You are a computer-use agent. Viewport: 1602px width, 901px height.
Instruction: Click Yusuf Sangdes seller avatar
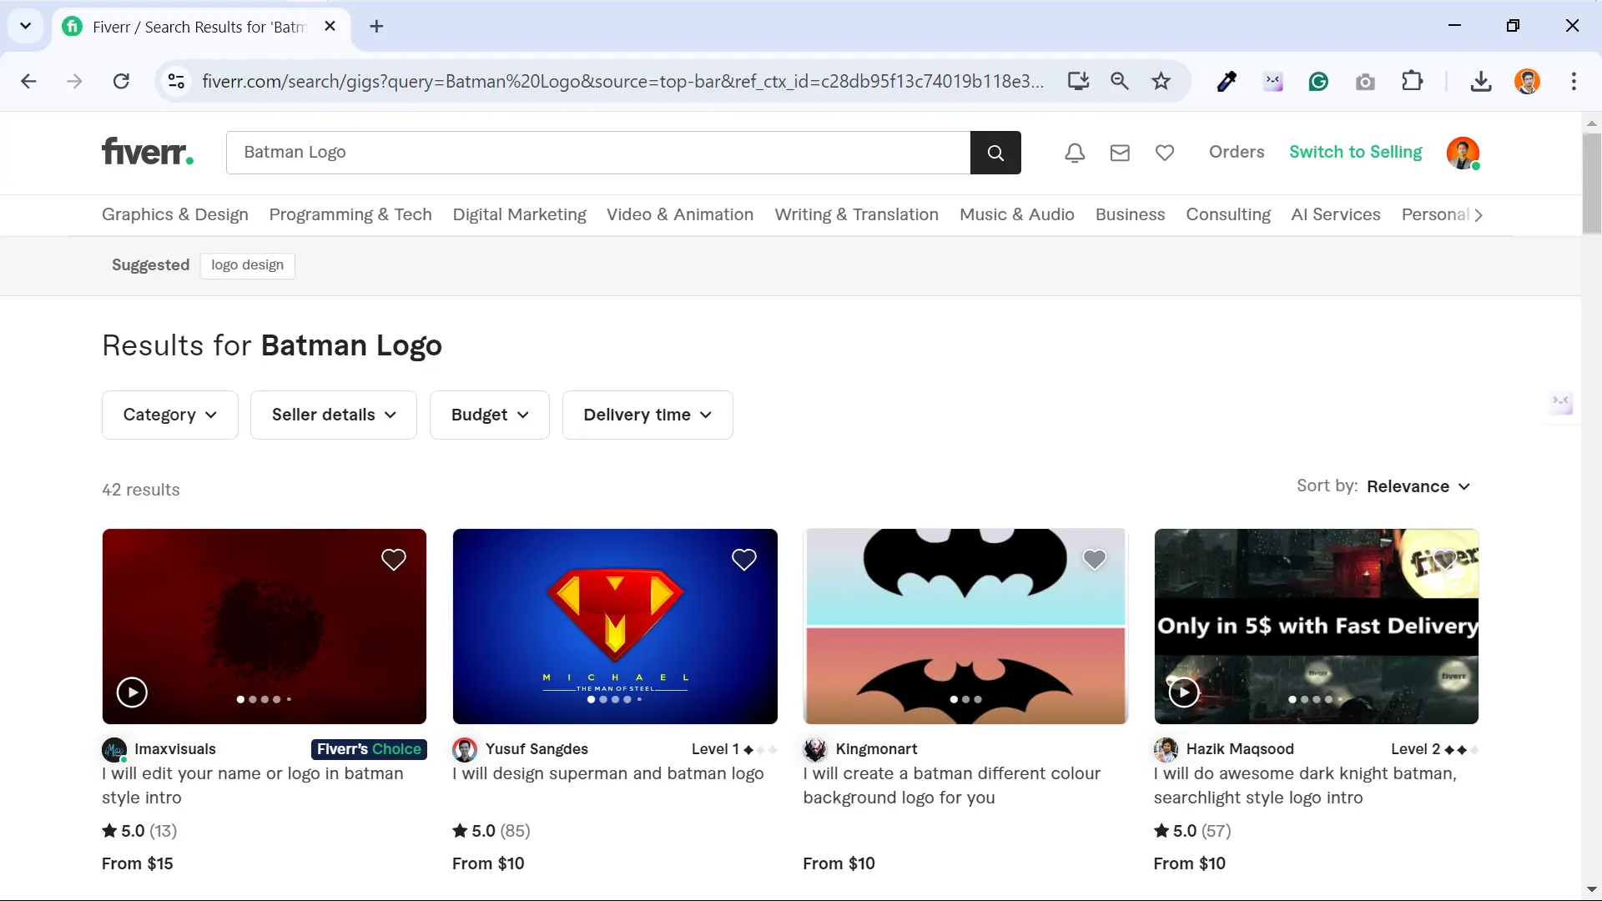pyautogui.click(x=465, y=749)
